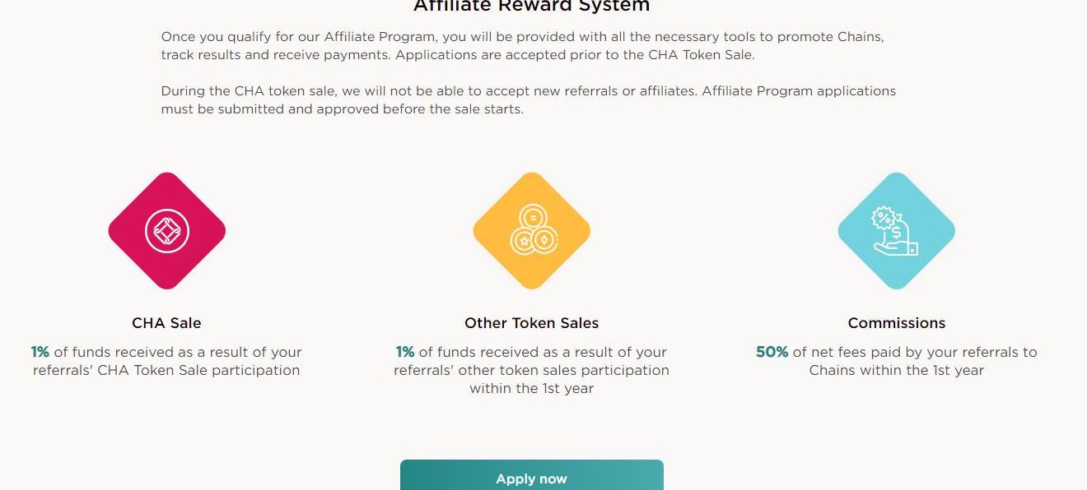Click the 50% figure under Commissions

pos(772,352)
